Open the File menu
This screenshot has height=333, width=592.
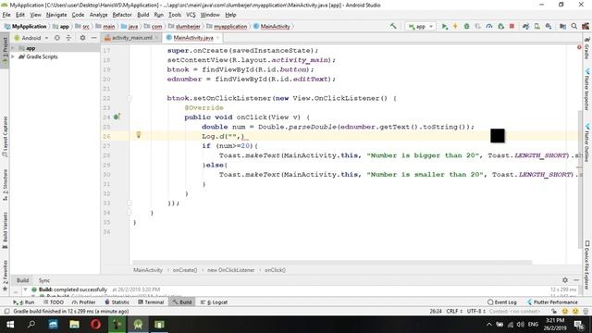tap(6, 15)
